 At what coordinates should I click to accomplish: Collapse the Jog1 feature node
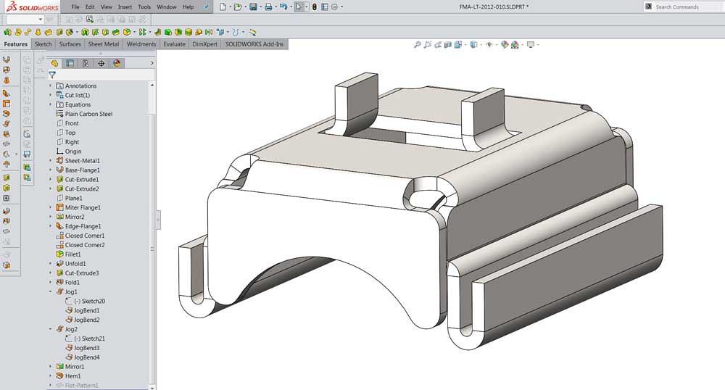(51, 291)
